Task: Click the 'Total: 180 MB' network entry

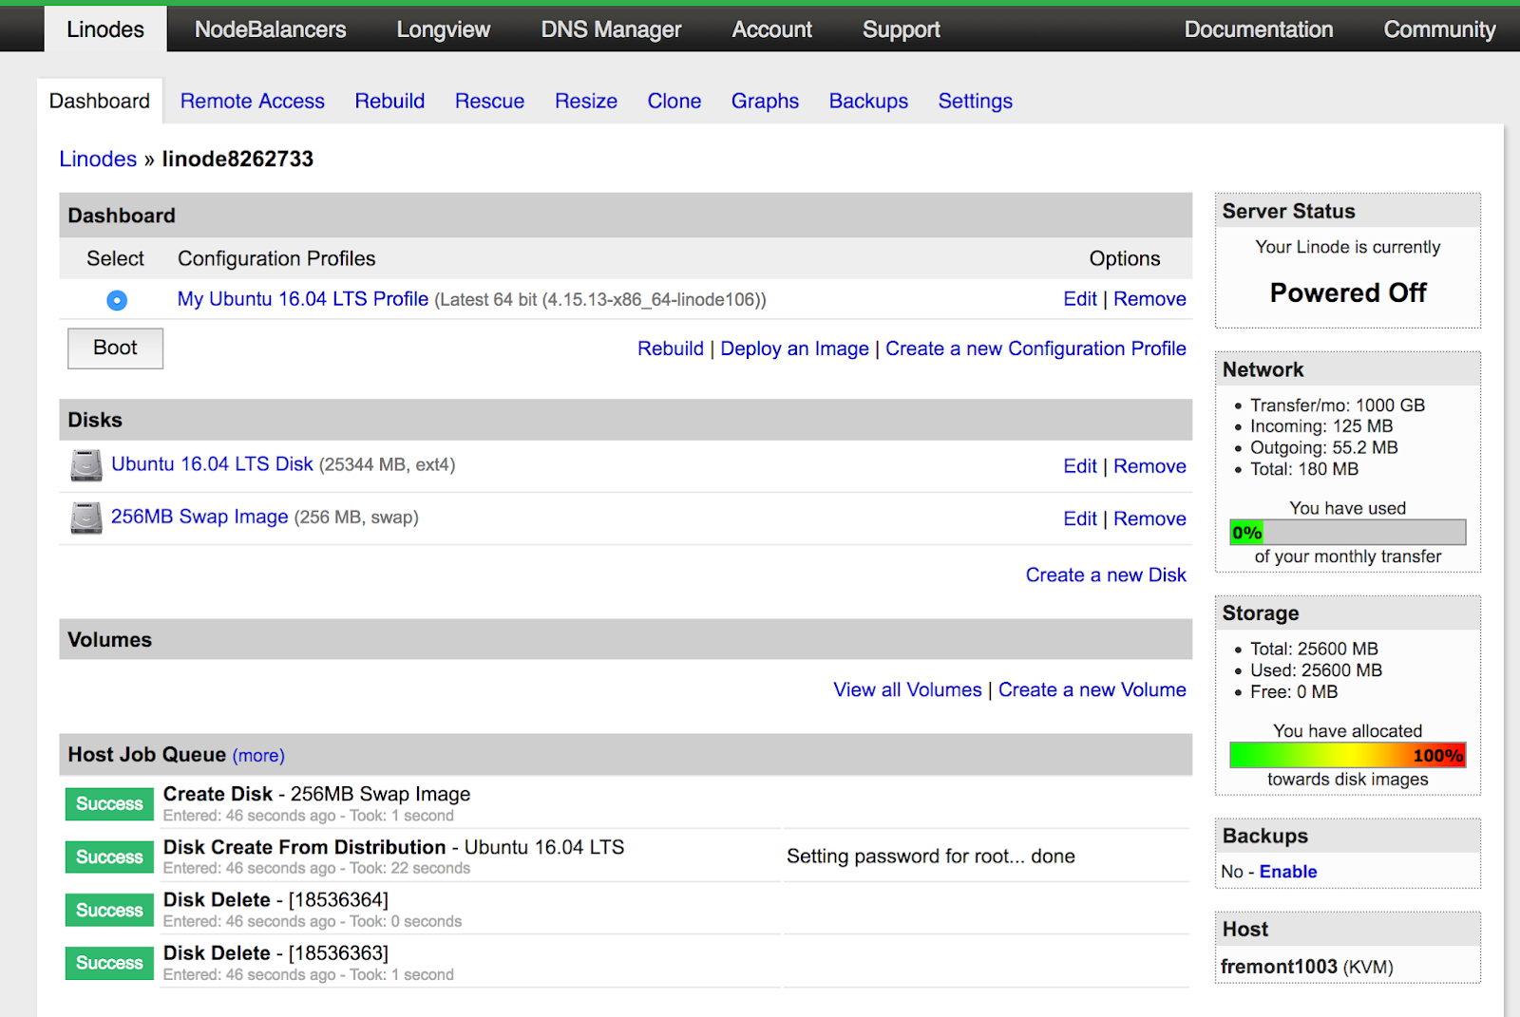Action: (x=1304, y=469)
